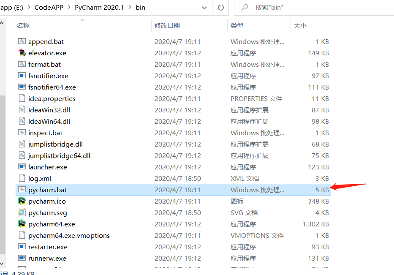Click the fsnotifier64.exe file icon

click(22, 87)
